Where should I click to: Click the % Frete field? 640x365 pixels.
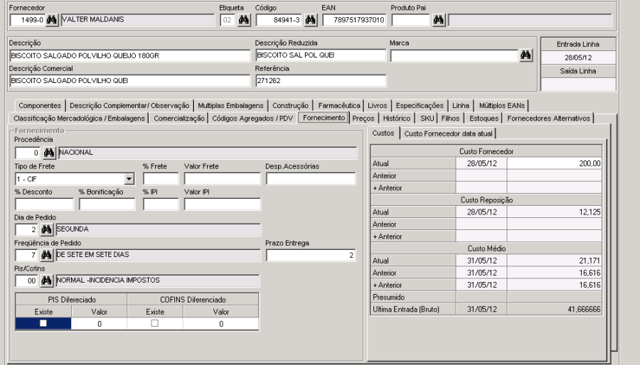pyautogui.click(x=161, y=178)
